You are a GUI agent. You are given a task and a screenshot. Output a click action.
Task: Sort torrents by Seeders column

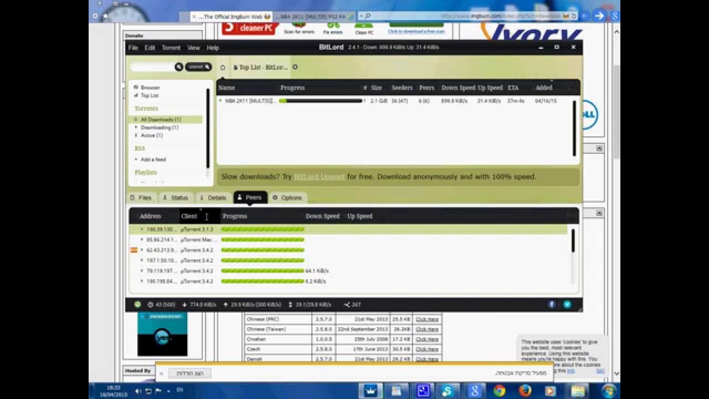point(402,88)
